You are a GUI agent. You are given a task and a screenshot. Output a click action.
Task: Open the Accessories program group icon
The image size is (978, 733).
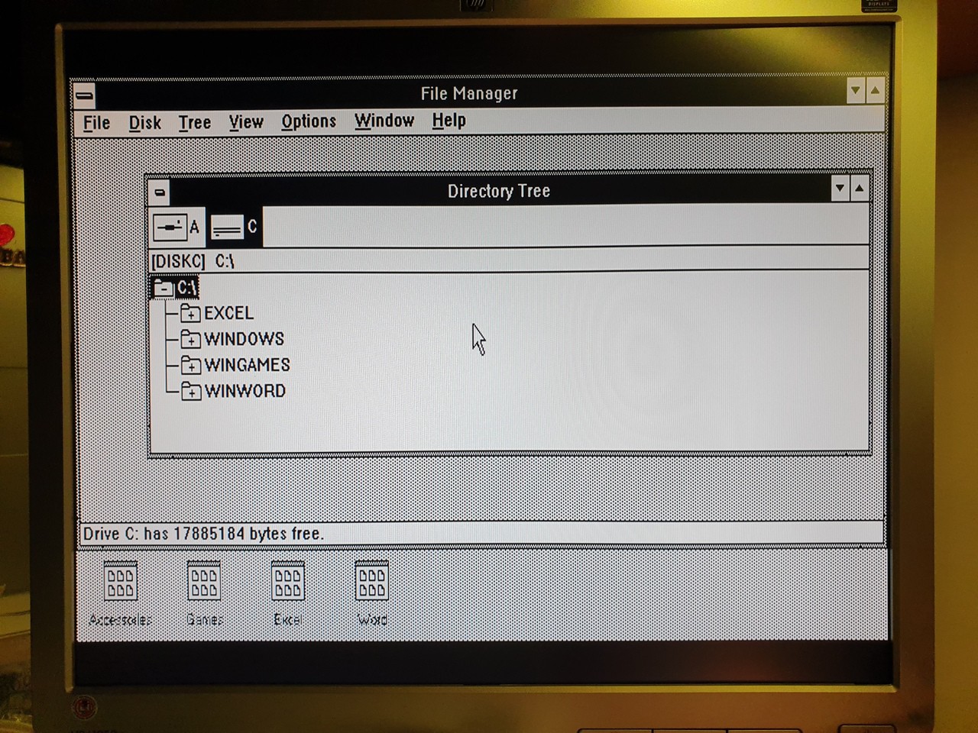120,581
